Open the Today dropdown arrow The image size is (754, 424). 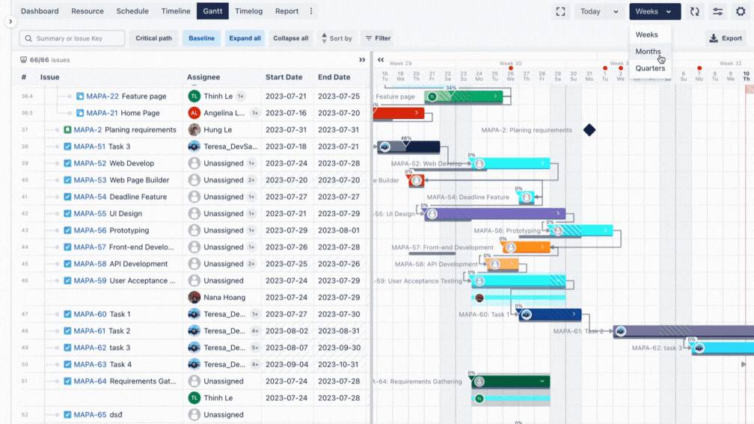coord(616,11)
